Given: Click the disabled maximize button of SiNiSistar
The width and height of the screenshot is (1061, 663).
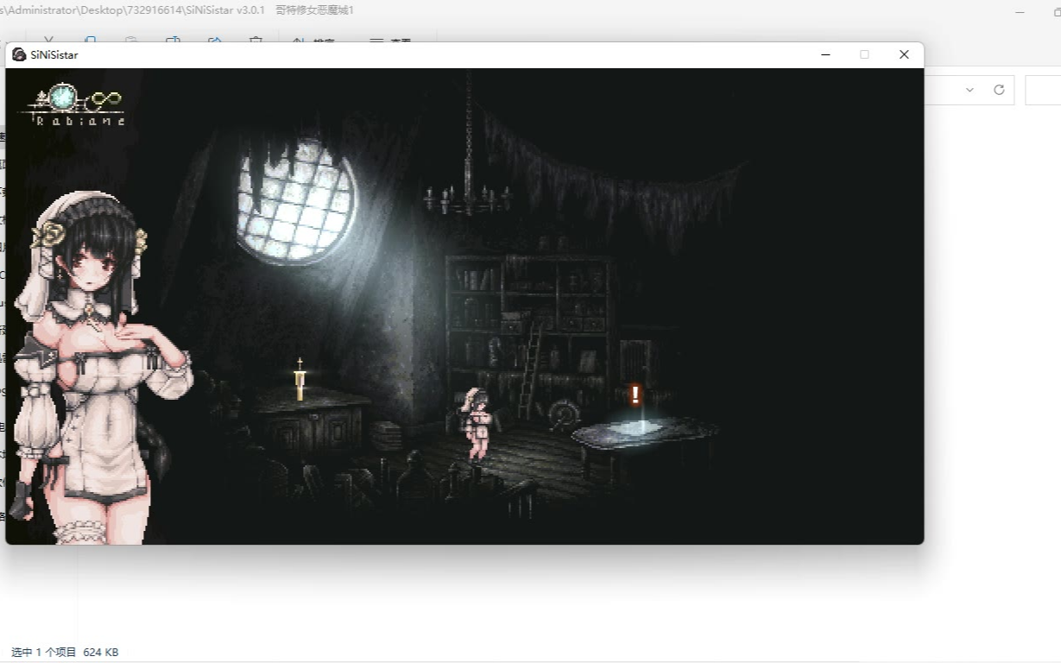Looking at the screenshot, I should (x=864, y=54).
